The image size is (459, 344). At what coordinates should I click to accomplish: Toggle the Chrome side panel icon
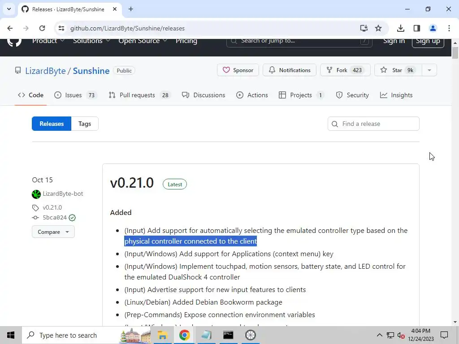417,28
